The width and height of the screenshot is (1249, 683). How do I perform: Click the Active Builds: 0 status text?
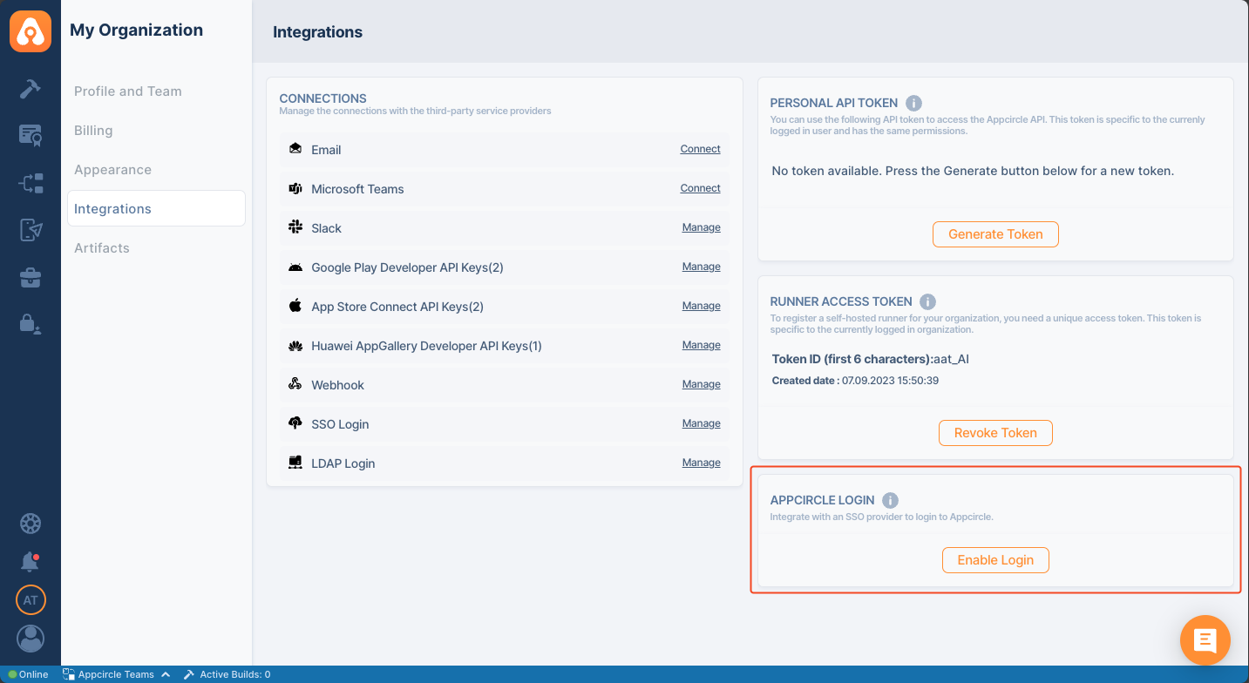(235, 674)
